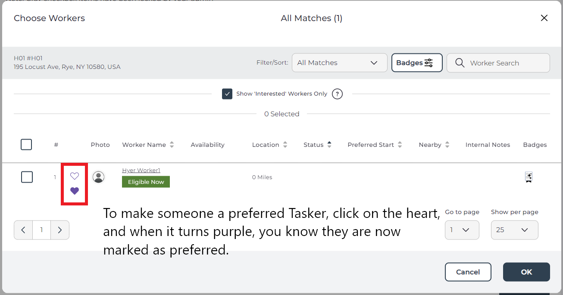Screen dimensions: 563x295
Task: Expand the Show per page dropdown
Action: [515, 230]
